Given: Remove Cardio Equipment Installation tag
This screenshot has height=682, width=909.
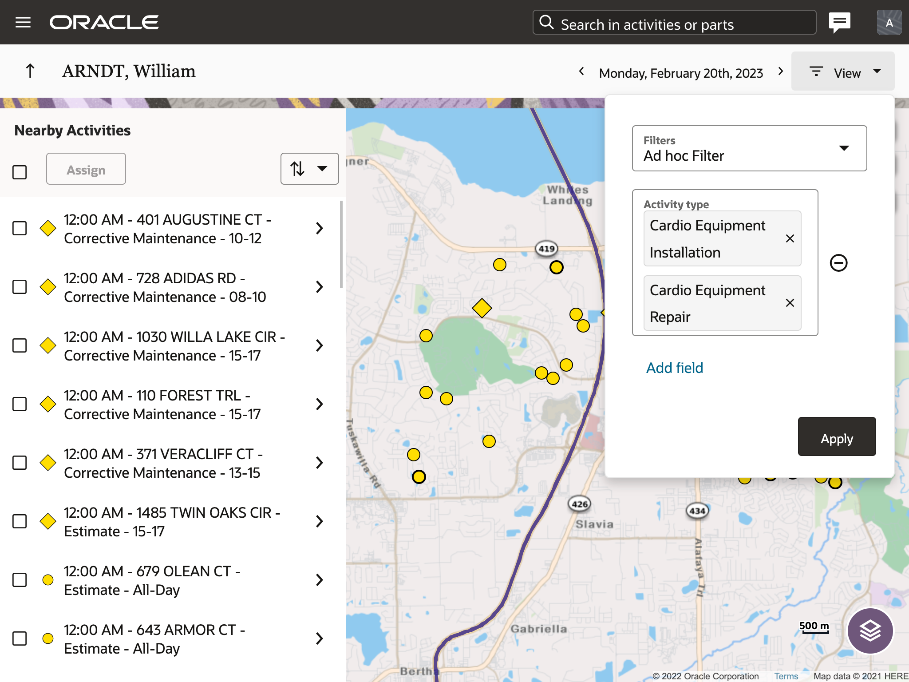Looking at the screenshot, I should coord(790,239).
